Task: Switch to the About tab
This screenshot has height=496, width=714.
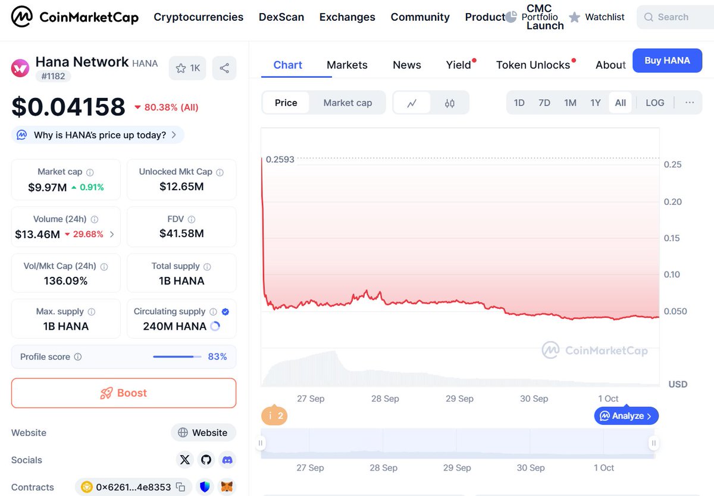Action: pos(610,65)
